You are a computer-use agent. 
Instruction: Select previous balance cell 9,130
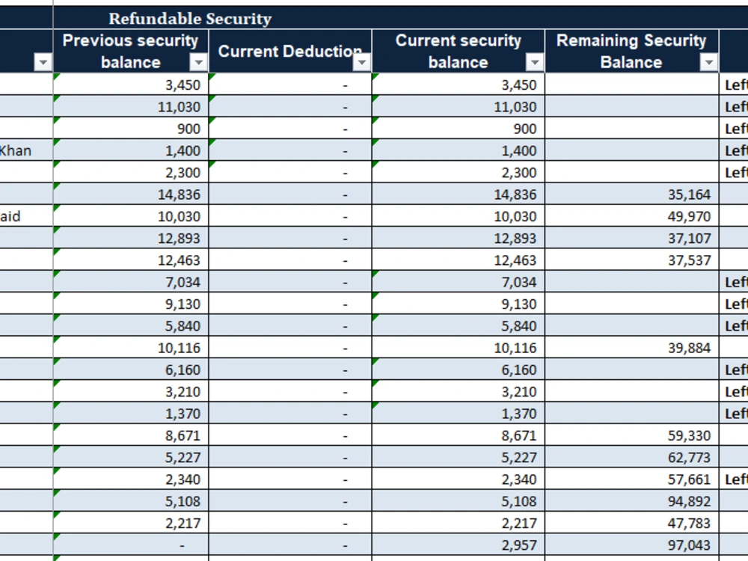pyautogui.click(x=131, y=304)
